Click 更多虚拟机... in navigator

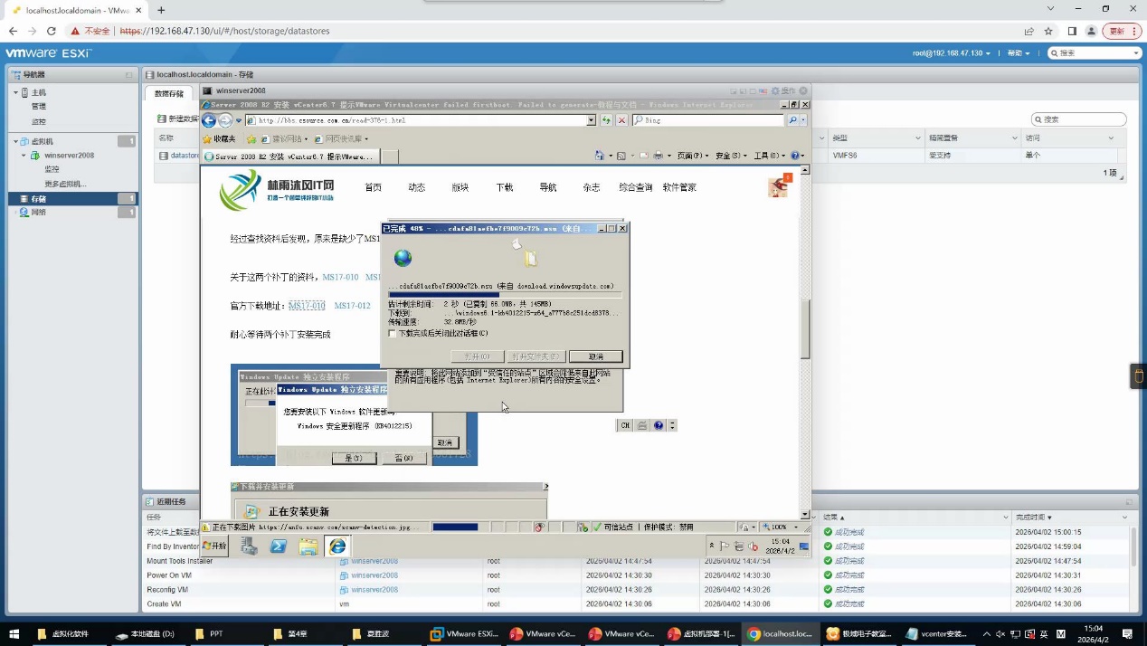tap(65, 184)
